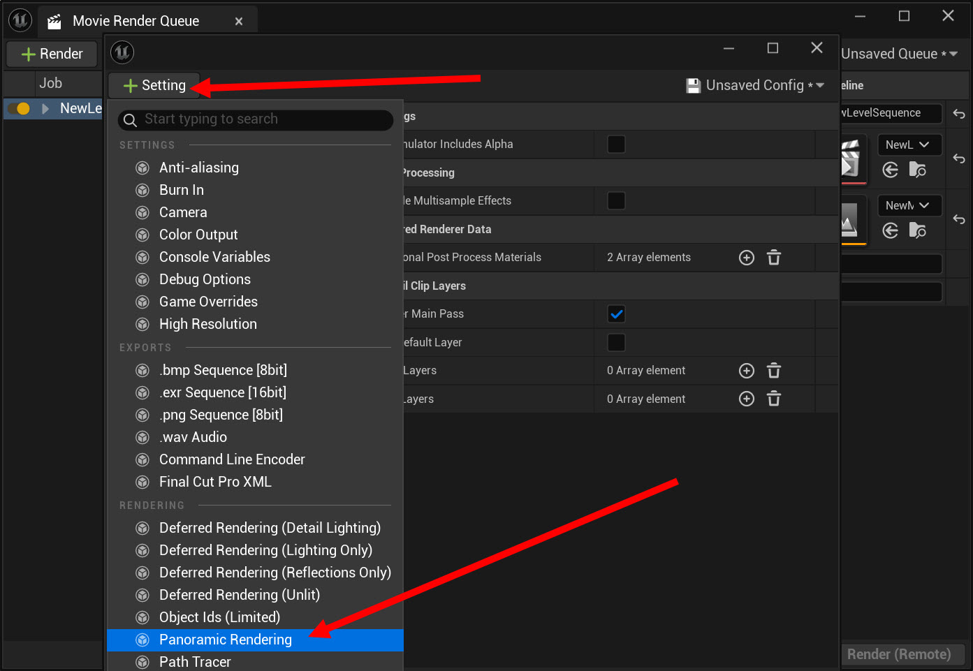Choose Deferred Rendering (Detail Lighting)
This screenshot has width=973, height=671.
coord(255,528)
